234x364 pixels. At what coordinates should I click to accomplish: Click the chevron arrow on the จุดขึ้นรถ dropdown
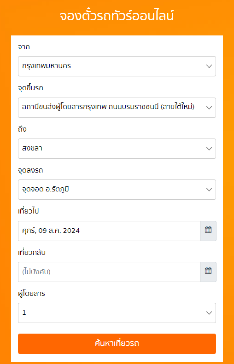point(209,108)
